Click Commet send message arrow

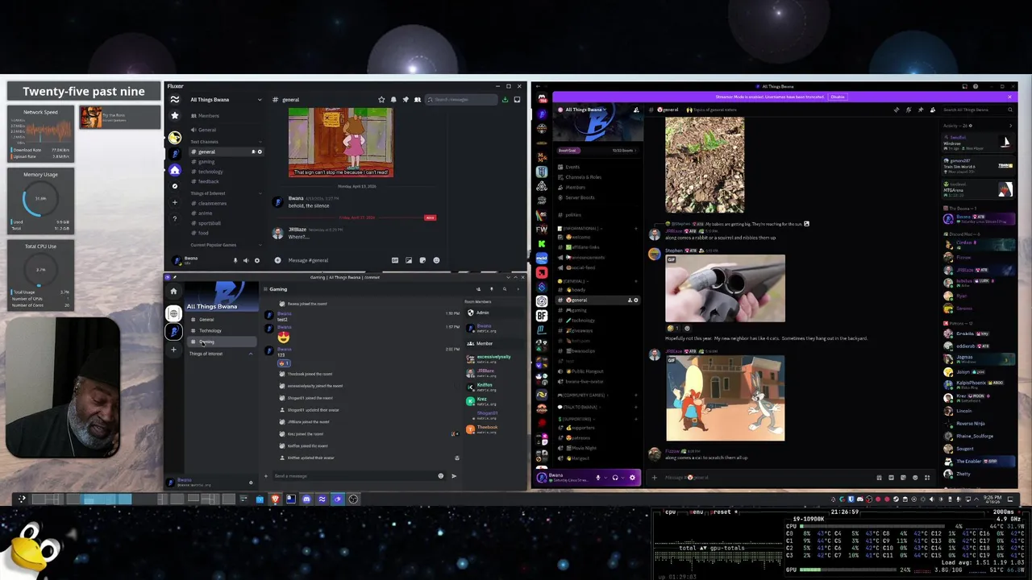coord(453,476)
